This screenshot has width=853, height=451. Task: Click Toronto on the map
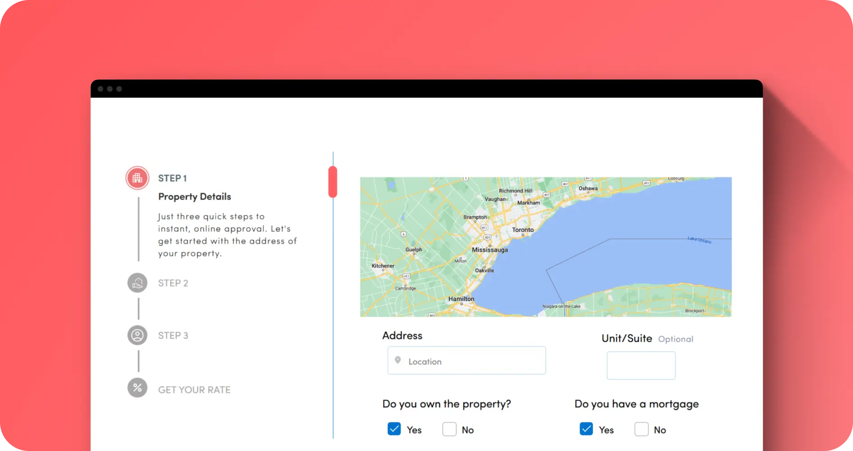[x=523, y=230]
